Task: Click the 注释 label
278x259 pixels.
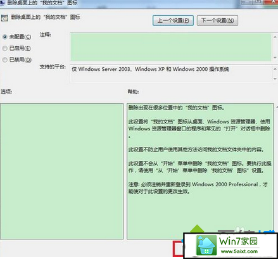Action: tap(45, 35)
